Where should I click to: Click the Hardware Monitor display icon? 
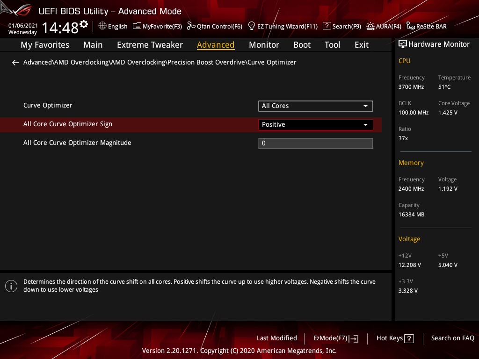tap(403, 44)
